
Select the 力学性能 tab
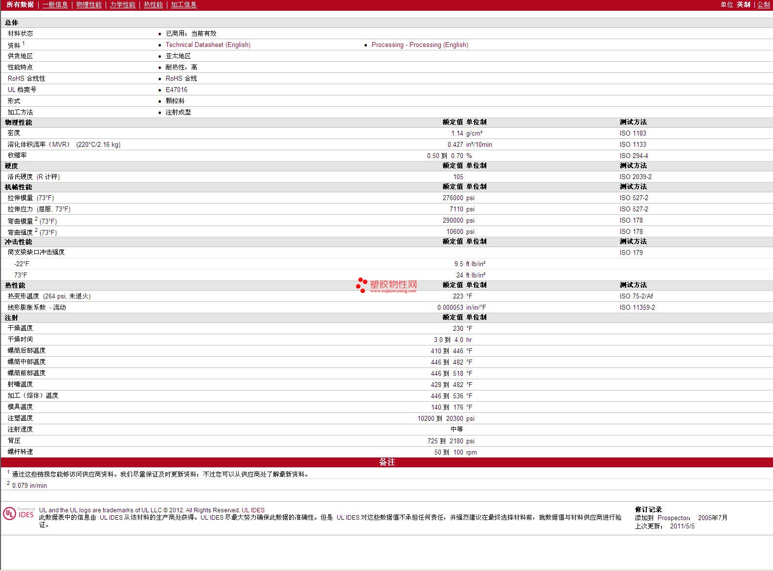tap(122, 4)
